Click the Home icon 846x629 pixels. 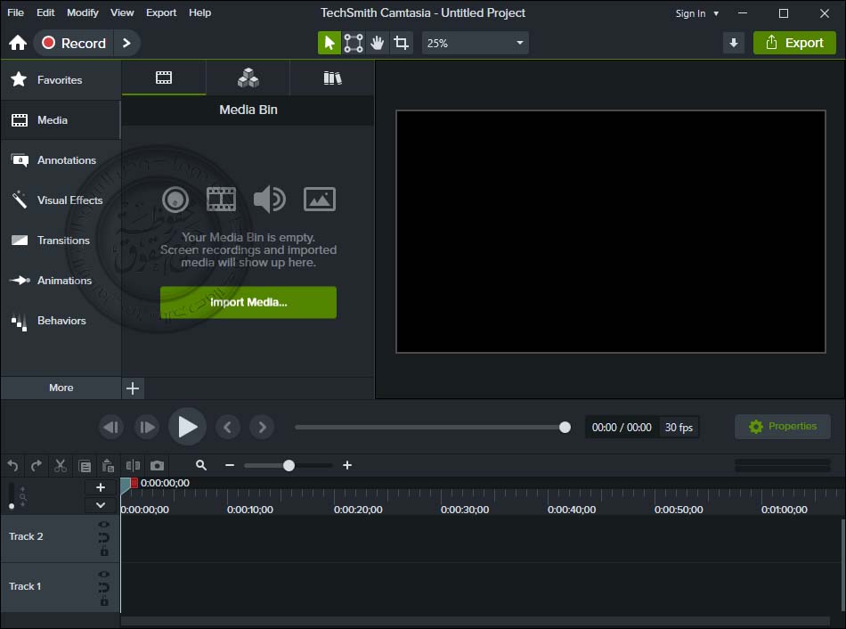click(x=18, y=43)
